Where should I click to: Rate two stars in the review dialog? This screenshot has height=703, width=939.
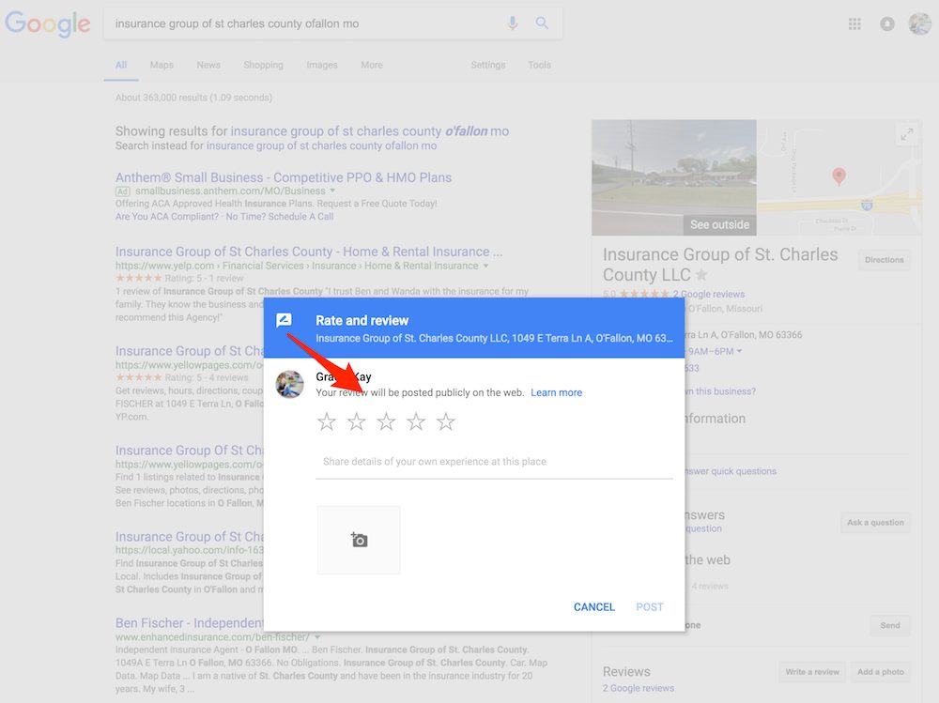[x=356, y=421]
